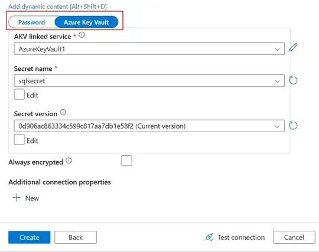
Task: Click the Create button
Action: [30, 237]
